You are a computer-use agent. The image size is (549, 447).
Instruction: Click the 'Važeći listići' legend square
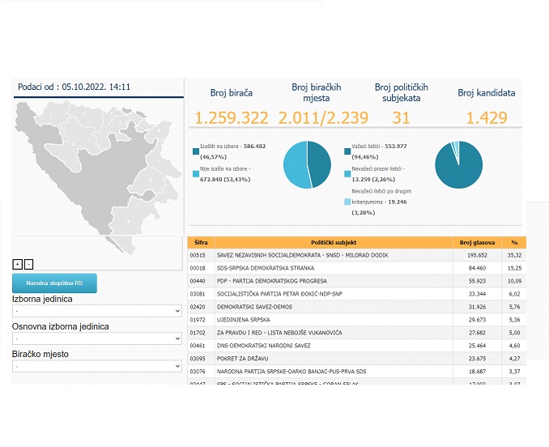click(x=347, y=151)
